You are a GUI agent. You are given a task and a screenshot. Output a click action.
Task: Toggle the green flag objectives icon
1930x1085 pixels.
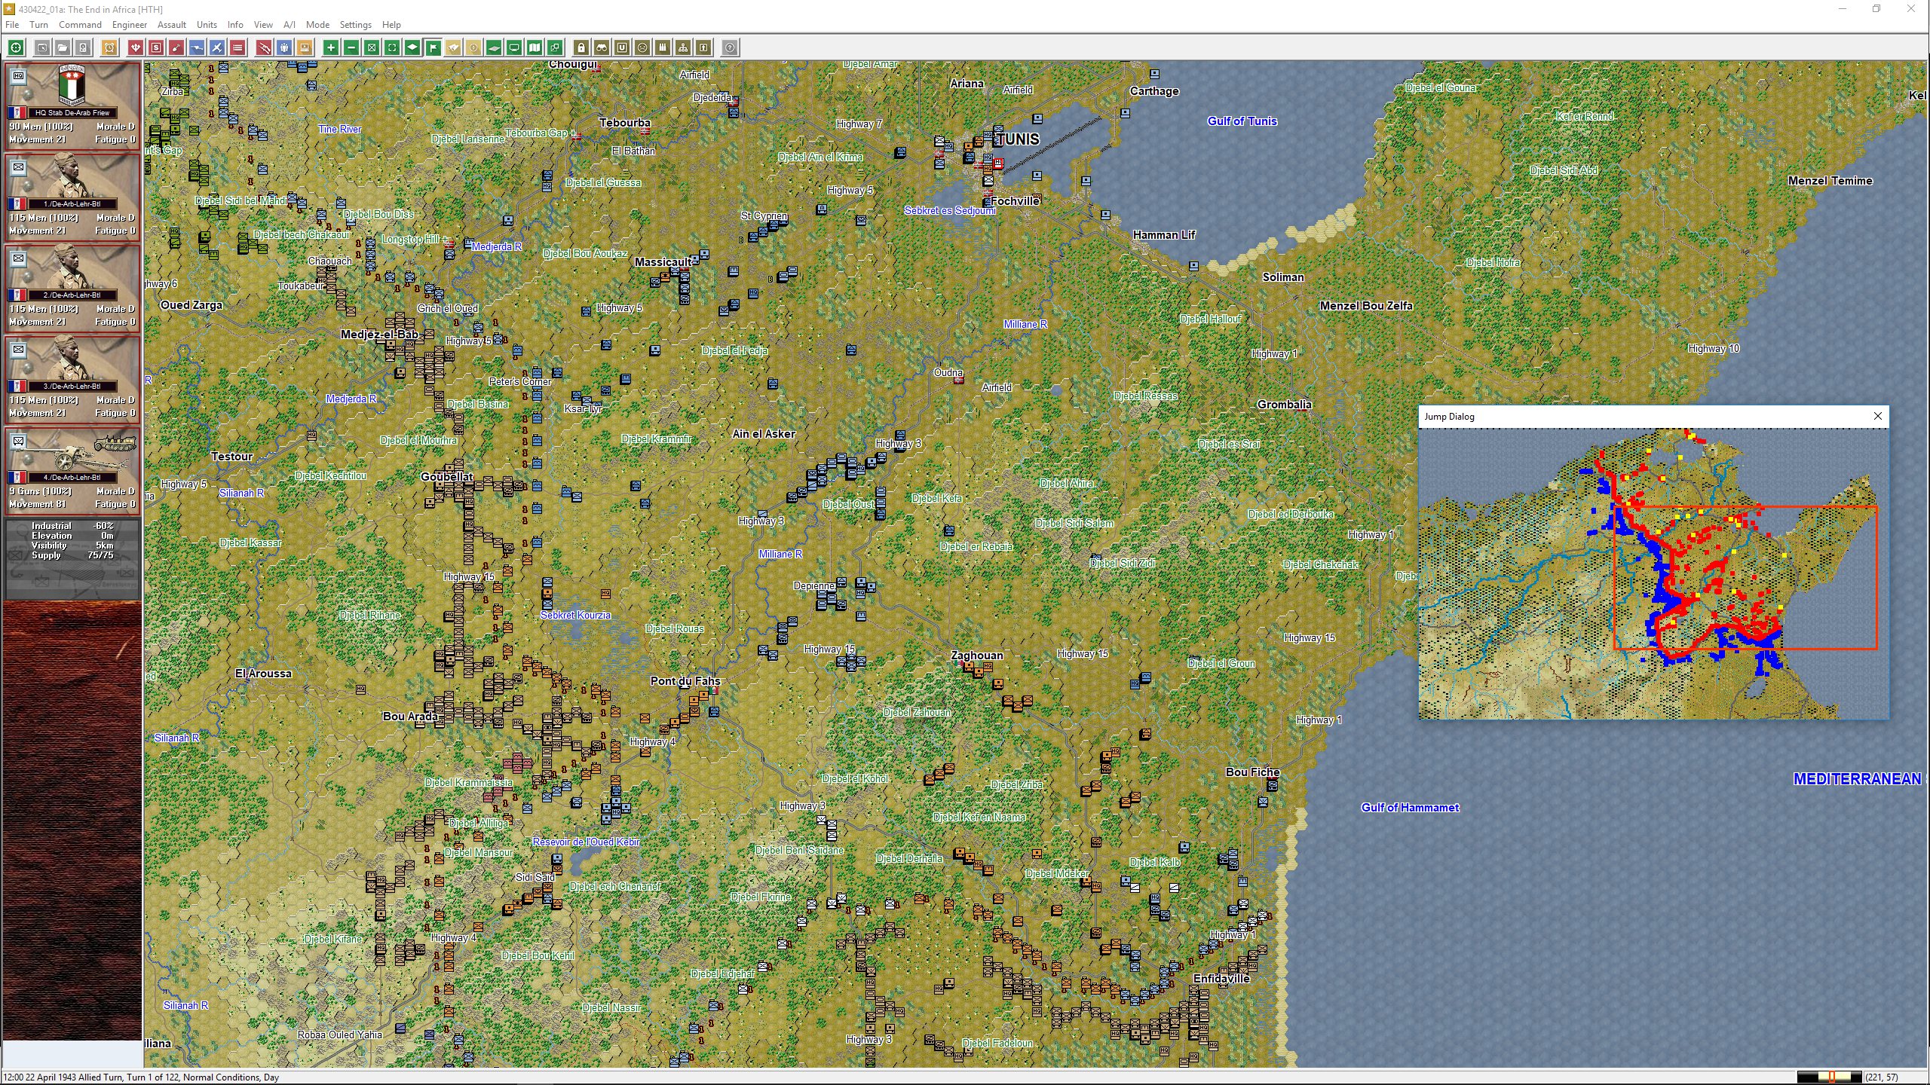pos(433,47)
